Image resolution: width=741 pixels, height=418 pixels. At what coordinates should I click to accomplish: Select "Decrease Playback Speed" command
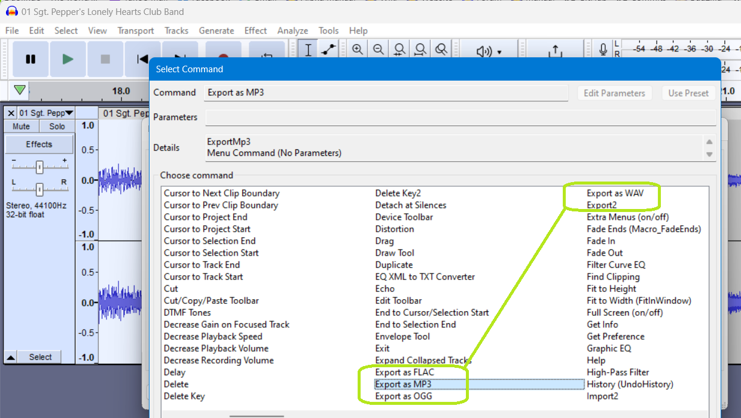[x=213, y=336]
